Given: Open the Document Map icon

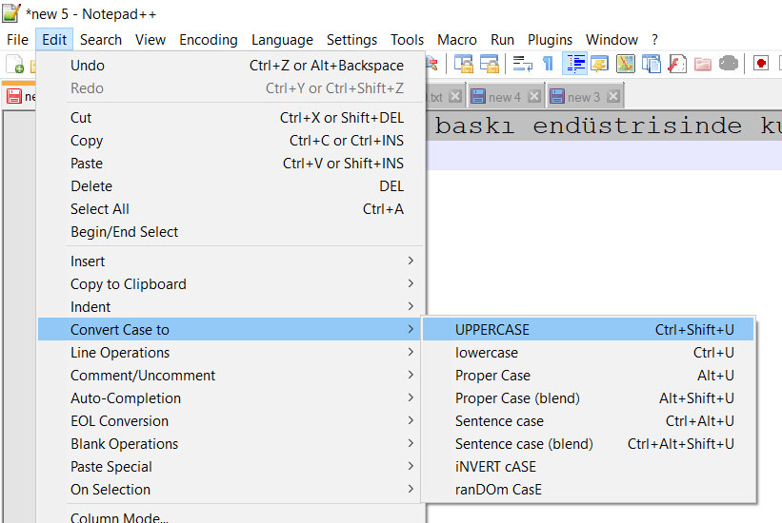Looking at the screenshot, I should (626, 64).
